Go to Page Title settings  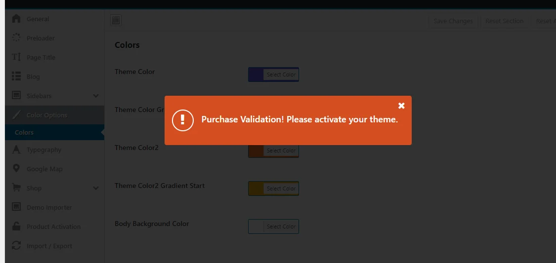(x=54, y=57)
